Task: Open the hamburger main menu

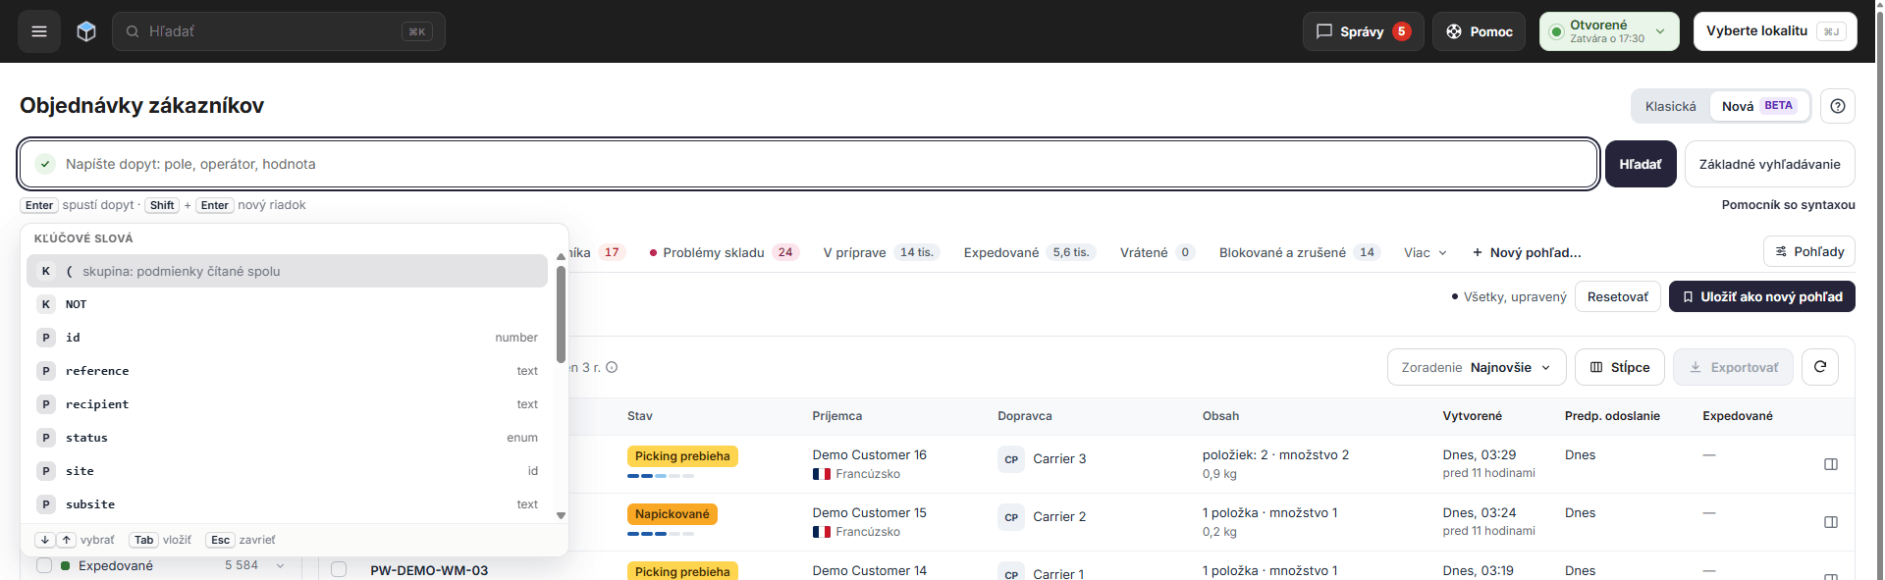Action: click(x=39, y=31)
